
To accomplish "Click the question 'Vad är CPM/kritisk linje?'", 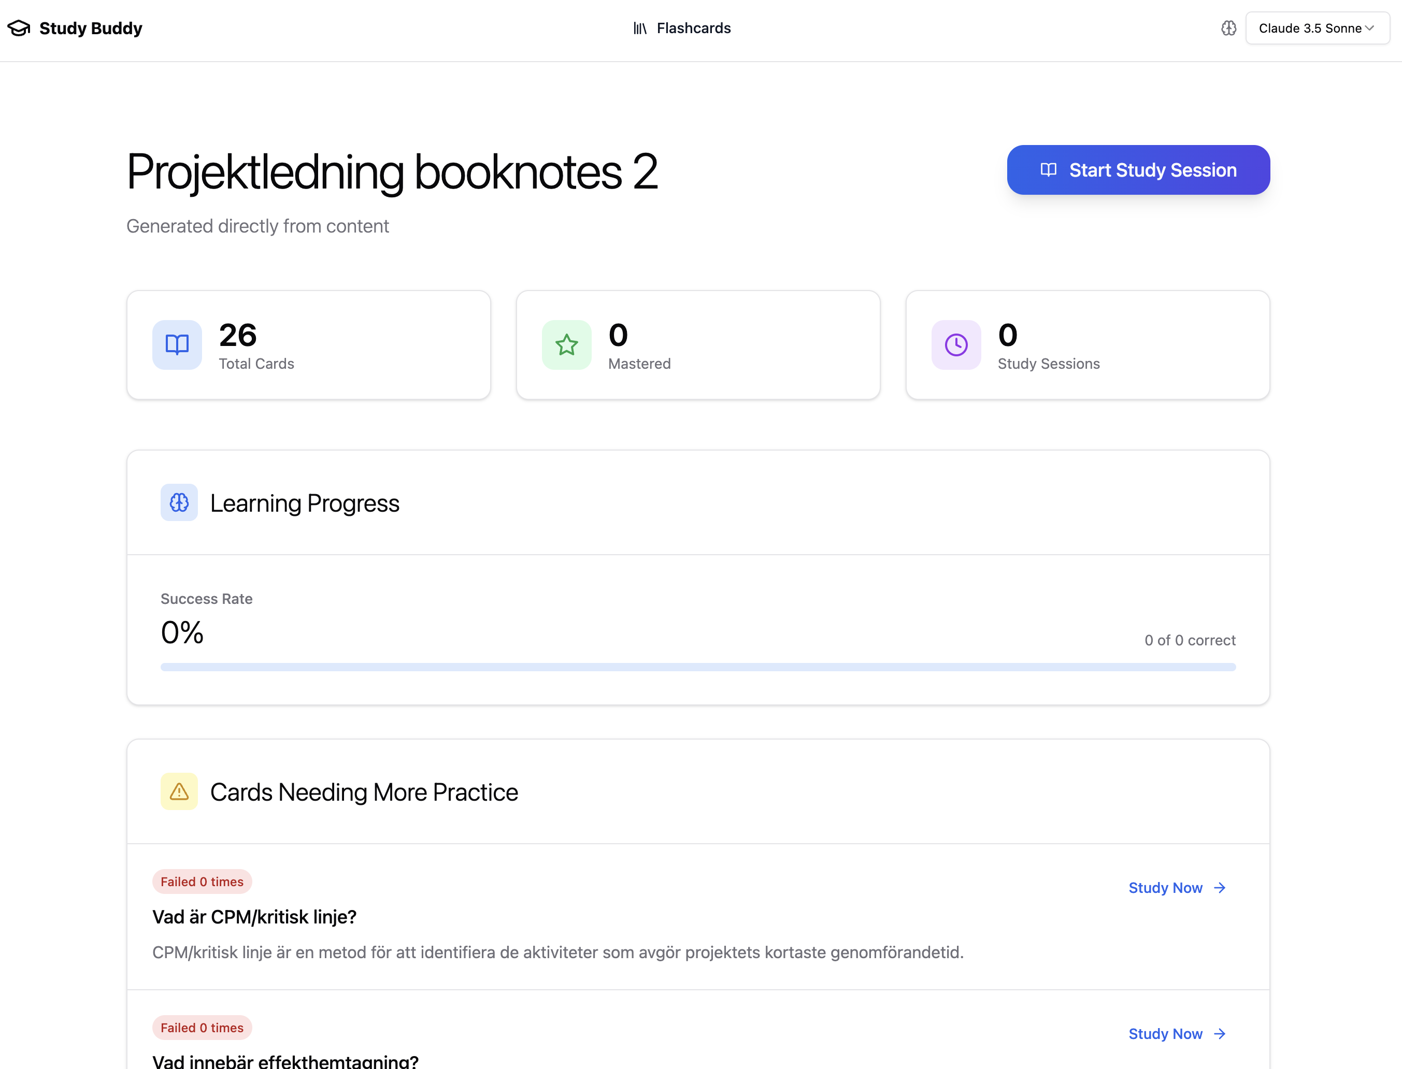I will coord(254,917).
